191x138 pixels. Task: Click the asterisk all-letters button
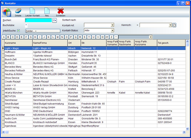[116, 37]
